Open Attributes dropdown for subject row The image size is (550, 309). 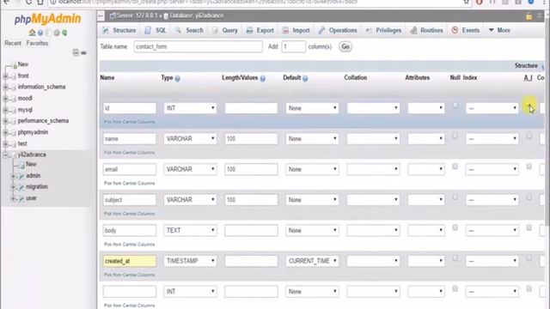click(x=426, y=200)
